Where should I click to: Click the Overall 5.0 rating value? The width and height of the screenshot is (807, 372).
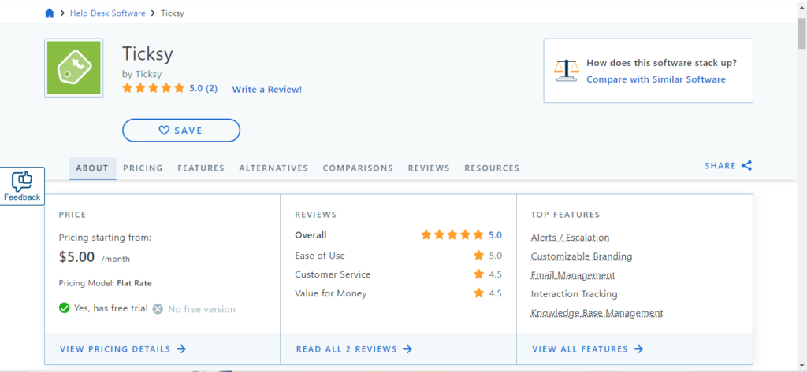click(x=495, y=235)
